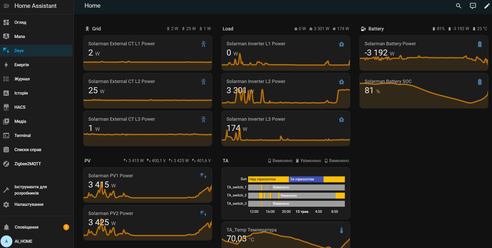Click the 81% battery SOC badge in Battery heading

[438, 29]
